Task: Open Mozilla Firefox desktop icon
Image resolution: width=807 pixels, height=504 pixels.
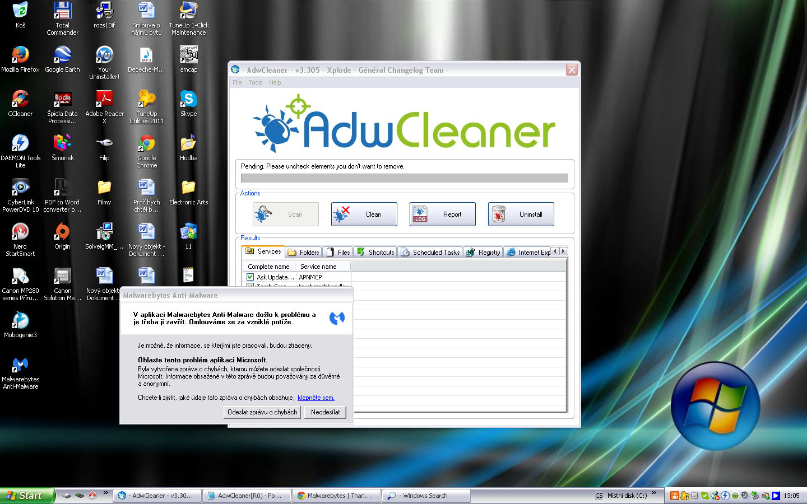Action: (x=20, y=59)
